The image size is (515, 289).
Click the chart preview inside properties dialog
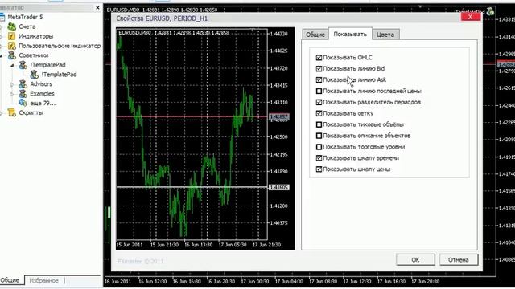pos(205,139)
